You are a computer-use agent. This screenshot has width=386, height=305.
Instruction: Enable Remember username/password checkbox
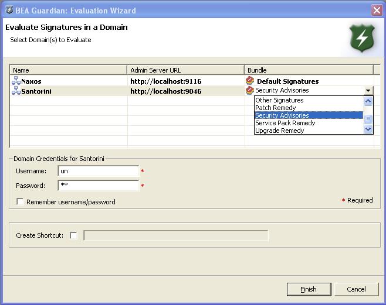(20, 201)
